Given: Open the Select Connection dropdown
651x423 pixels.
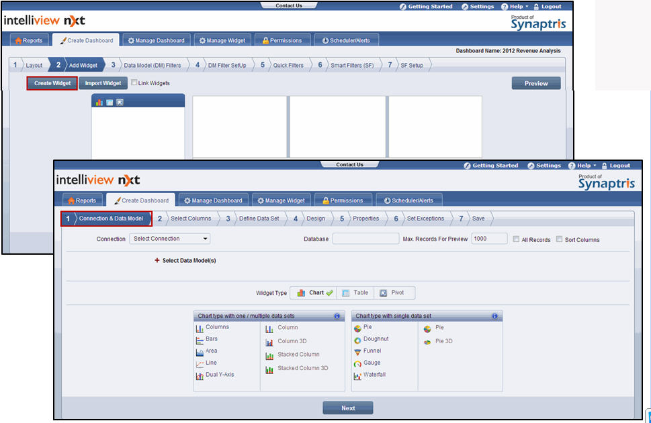Looking at the screenshot, I should (x=170, y=239).
